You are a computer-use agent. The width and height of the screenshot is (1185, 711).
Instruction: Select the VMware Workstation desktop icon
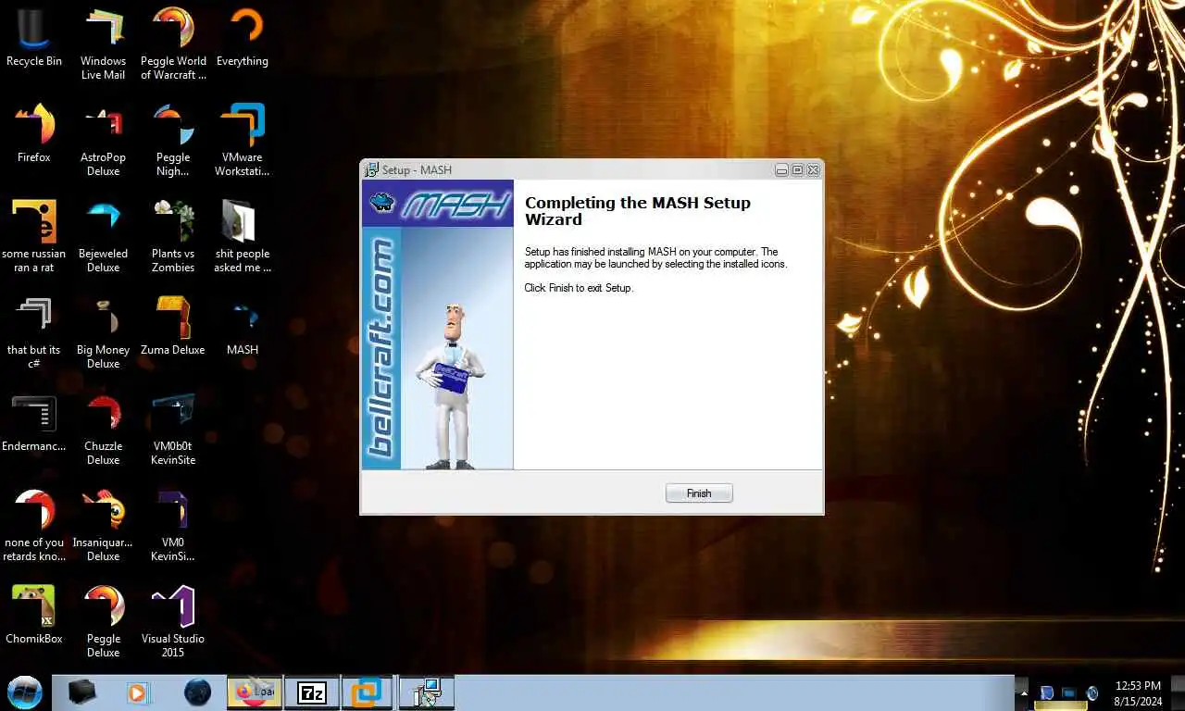[x=243, y=141]
